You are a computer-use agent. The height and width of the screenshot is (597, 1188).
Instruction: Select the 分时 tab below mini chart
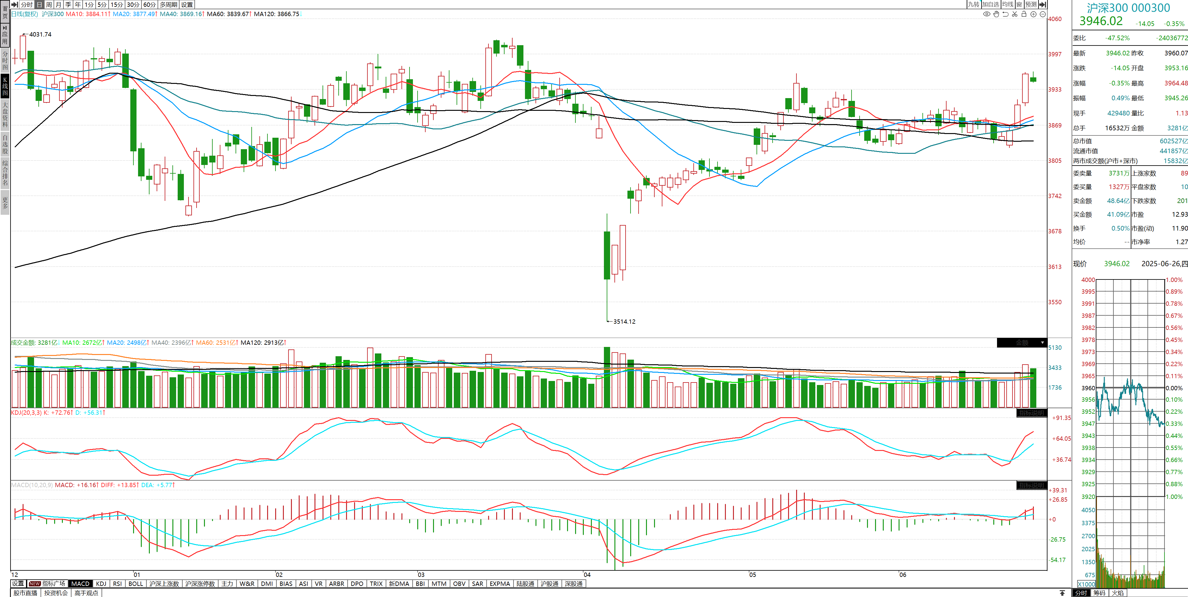coord(1081,593)
